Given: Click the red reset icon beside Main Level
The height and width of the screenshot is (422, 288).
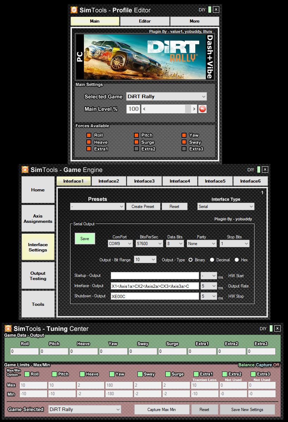Looking at the screenshot, I should [203, 109].
